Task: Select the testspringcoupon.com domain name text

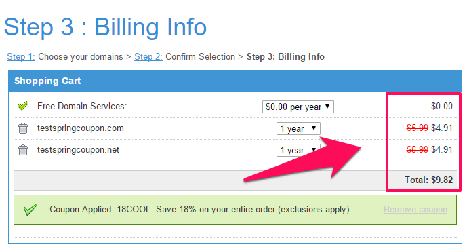Action: 81,128
